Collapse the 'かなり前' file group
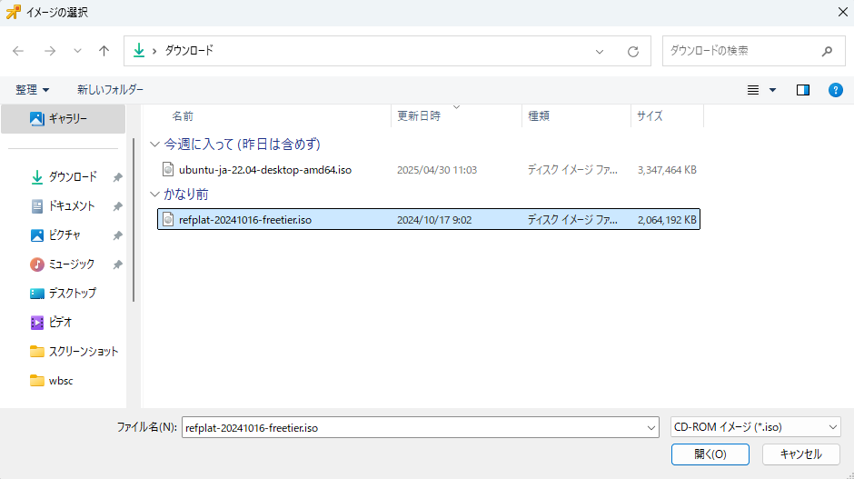Screen dimensions: 854x479 point(154,195)
